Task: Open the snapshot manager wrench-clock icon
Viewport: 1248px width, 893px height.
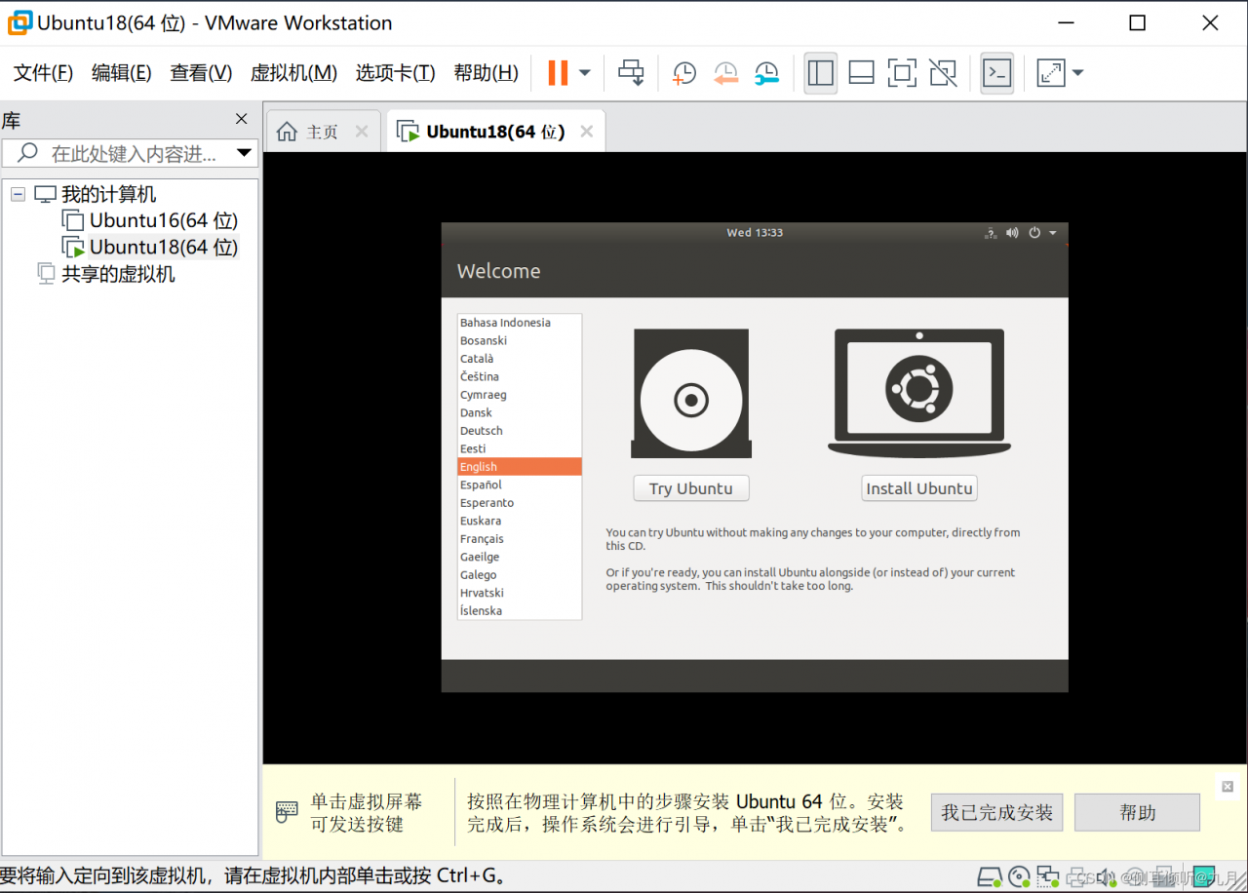Action: 767,73
